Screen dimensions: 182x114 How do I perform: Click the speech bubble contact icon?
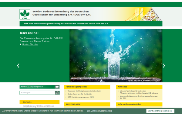57,87
